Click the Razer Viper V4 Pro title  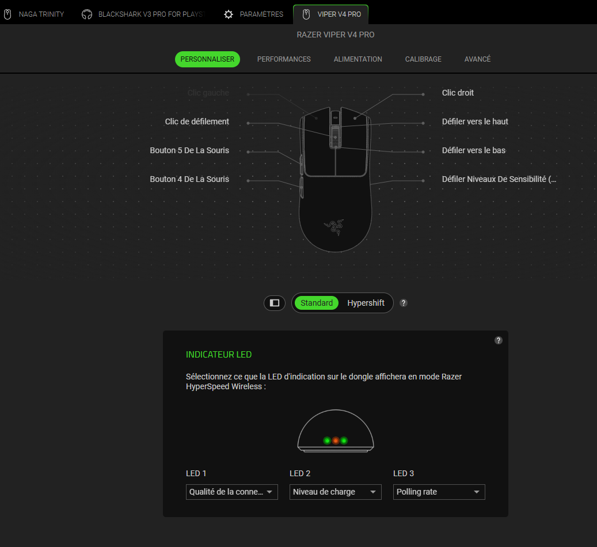(336, 35)
